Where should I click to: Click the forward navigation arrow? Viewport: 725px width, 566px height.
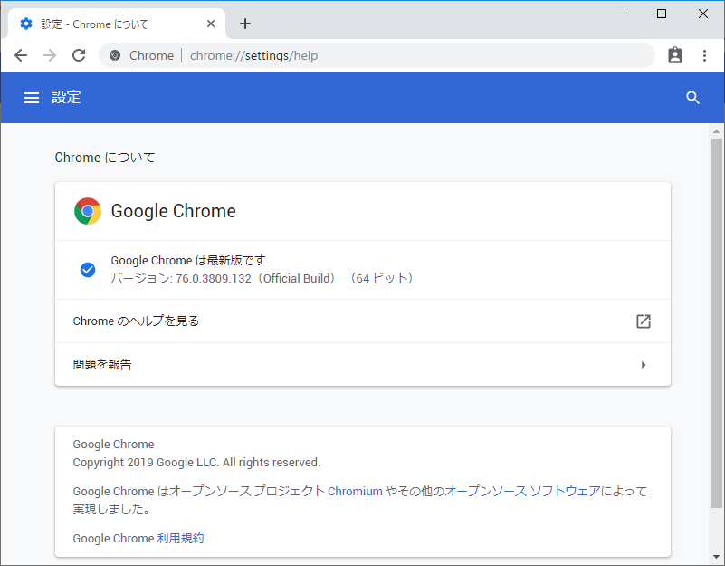pyautogui.click(x=49, y=55)
